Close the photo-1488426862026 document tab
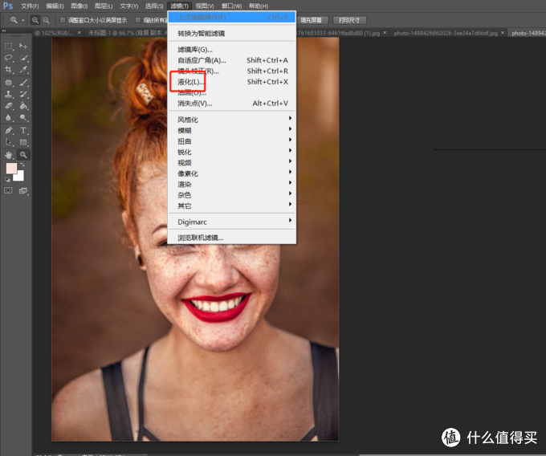Screen dimensions: 546x456 click(x=503, y=33)
